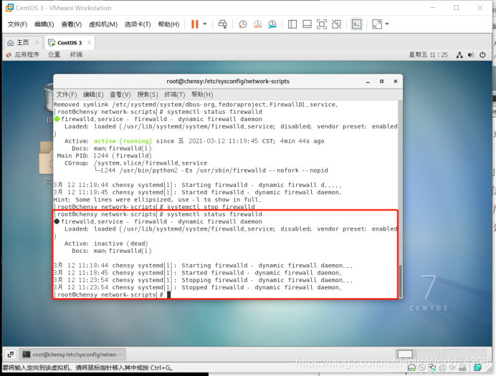Screen dimensions: 496x376
Task: Open the snapshot manager
Action: [272, 24]
